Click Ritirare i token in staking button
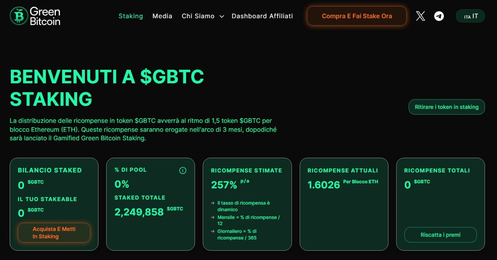 [447, 107]
